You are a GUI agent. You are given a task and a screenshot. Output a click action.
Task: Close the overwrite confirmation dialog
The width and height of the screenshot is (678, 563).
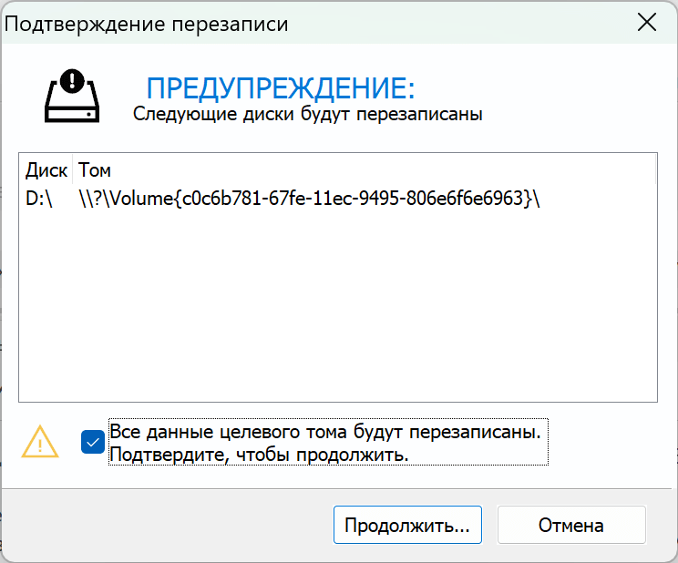pyautogui.click(x=646, y=25)
